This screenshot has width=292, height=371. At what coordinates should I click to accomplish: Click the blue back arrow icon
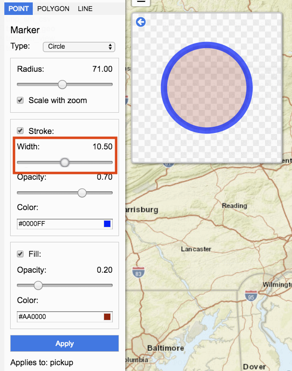pos(141,22)
